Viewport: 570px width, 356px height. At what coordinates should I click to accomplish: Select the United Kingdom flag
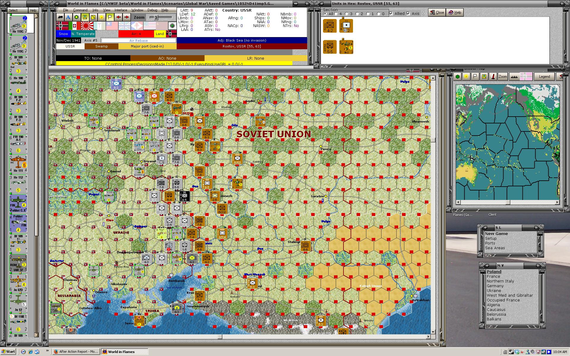coord(124,26)
